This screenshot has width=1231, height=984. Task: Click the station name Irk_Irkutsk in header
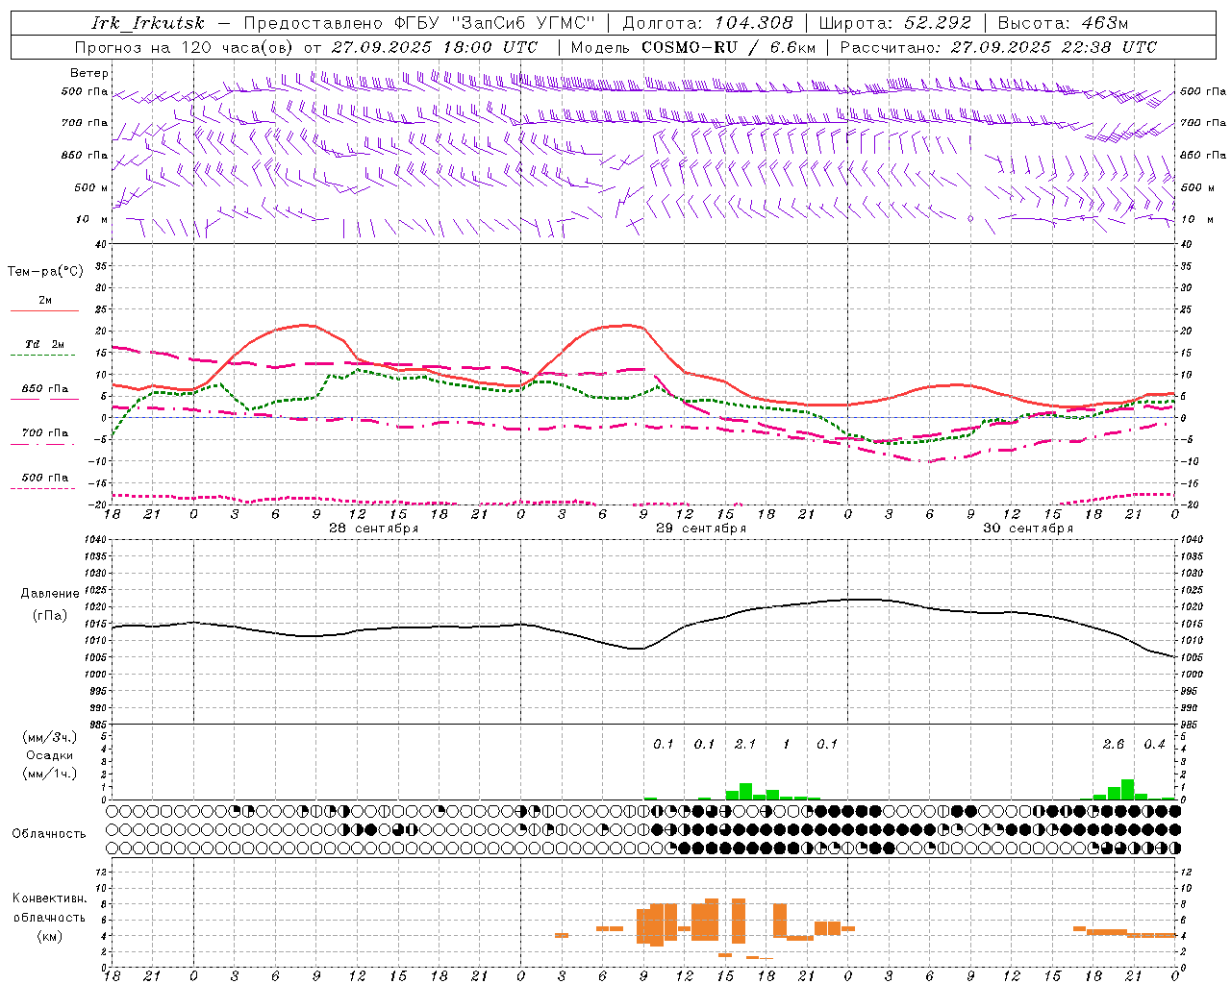tap(148, 23)
